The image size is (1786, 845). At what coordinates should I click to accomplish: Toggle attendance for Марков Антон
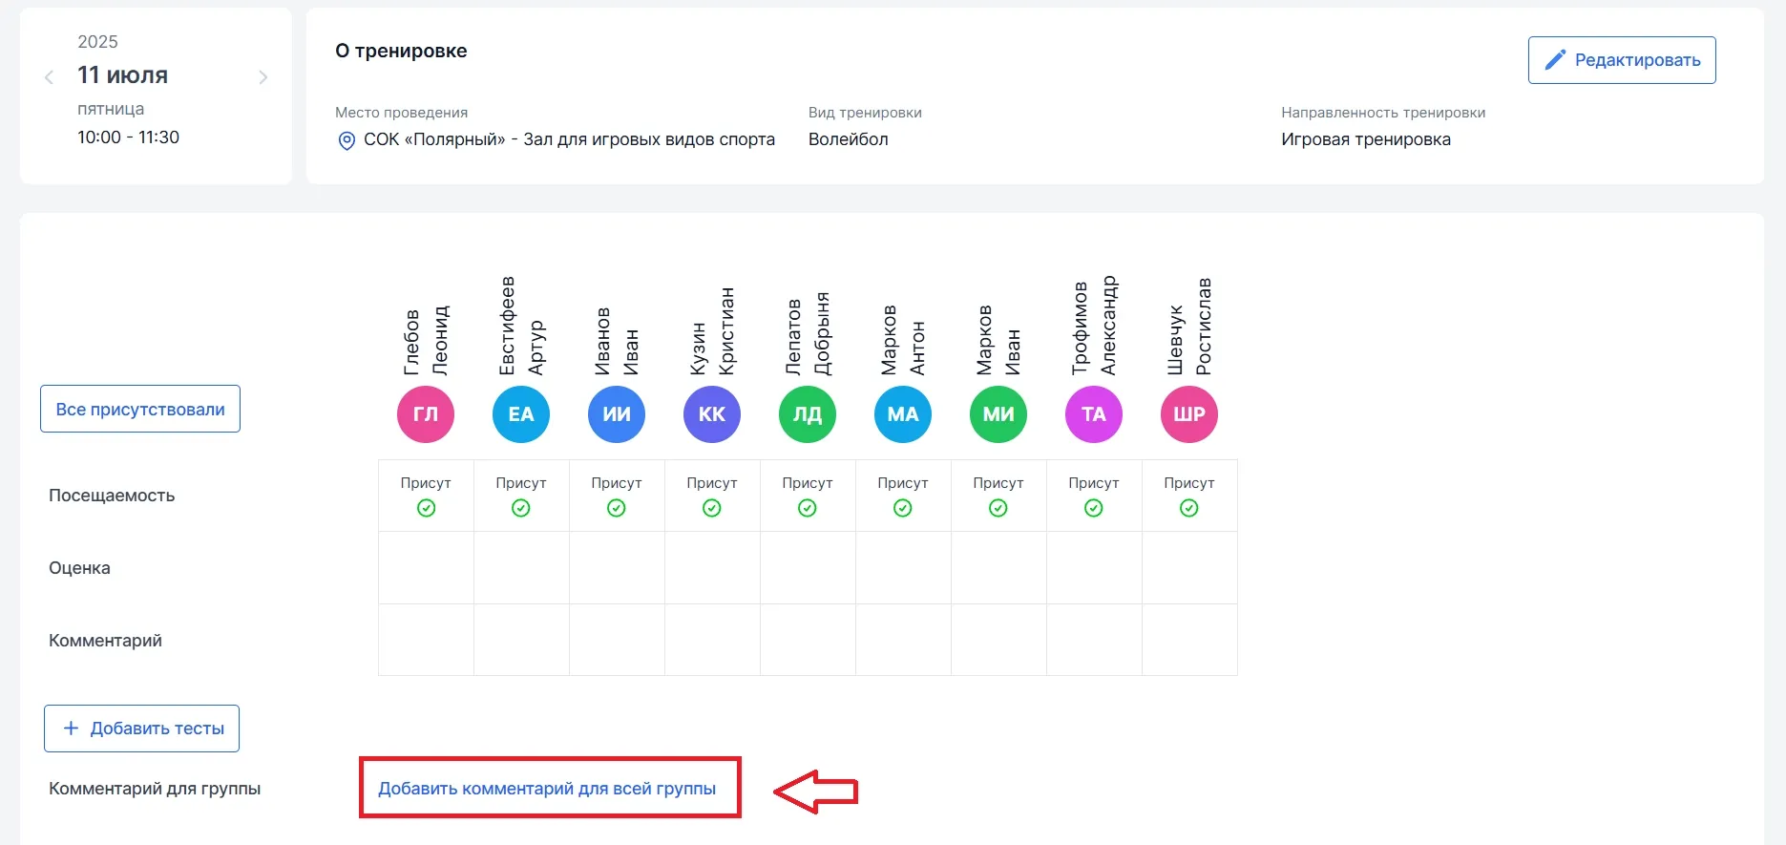click(x=903, y=496)
